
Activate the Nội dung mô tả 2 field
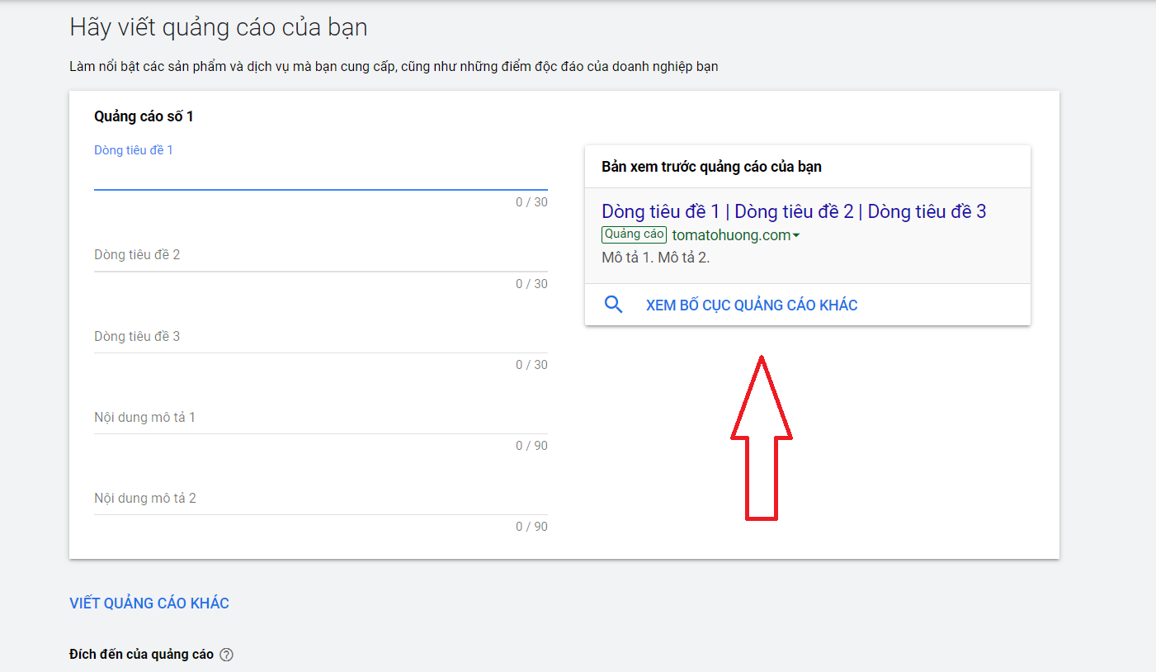click(x=320, y=499)
